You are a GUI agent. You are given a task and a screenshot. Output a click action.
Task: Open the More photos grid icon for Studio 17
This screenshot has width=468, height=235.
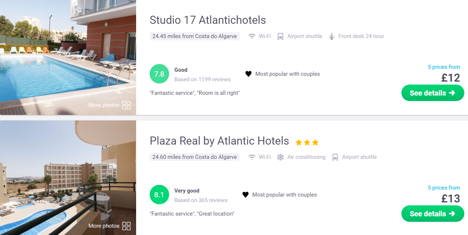126,105
